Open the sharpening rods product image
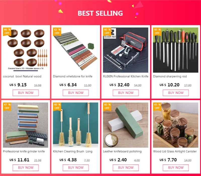This screenshot has width=201, height=176. pyautogui.click(x=176, y=50)
